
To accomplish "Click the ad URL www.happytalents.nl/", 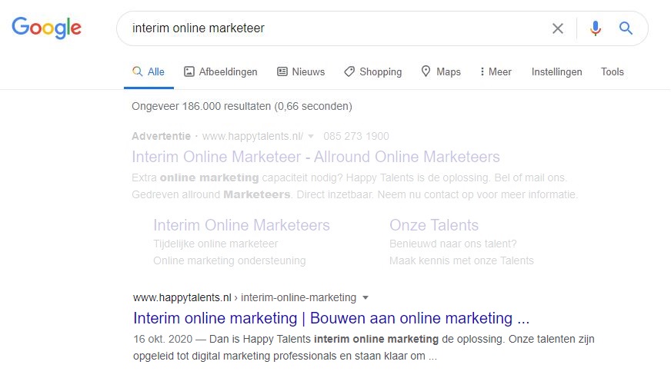I will point(253,136).
